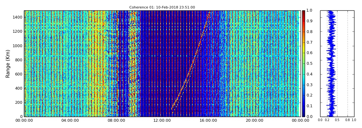
Task: Click the 16:00:00 time axis label
Action: [x=208, y=120]
